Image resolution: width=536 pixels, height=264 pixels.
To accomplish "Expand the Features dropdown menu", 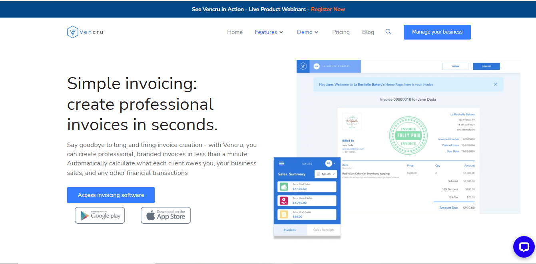I will (269, 32).
